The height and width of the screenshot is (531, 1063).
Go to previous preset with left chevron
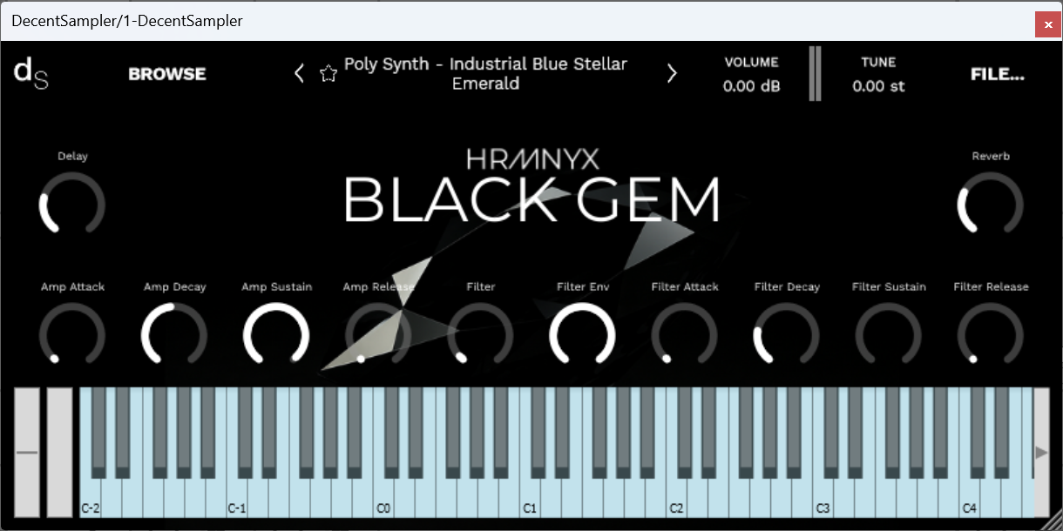[299, 73]
